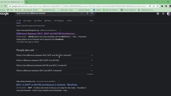Switch to the Images tab
Image resolution: width=171 pixels, height=96 pixels.
[x=28, y=21]
